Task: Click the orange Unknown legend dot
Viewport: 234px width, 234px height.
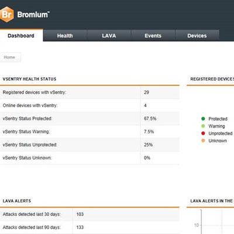Action: point(203,140)
